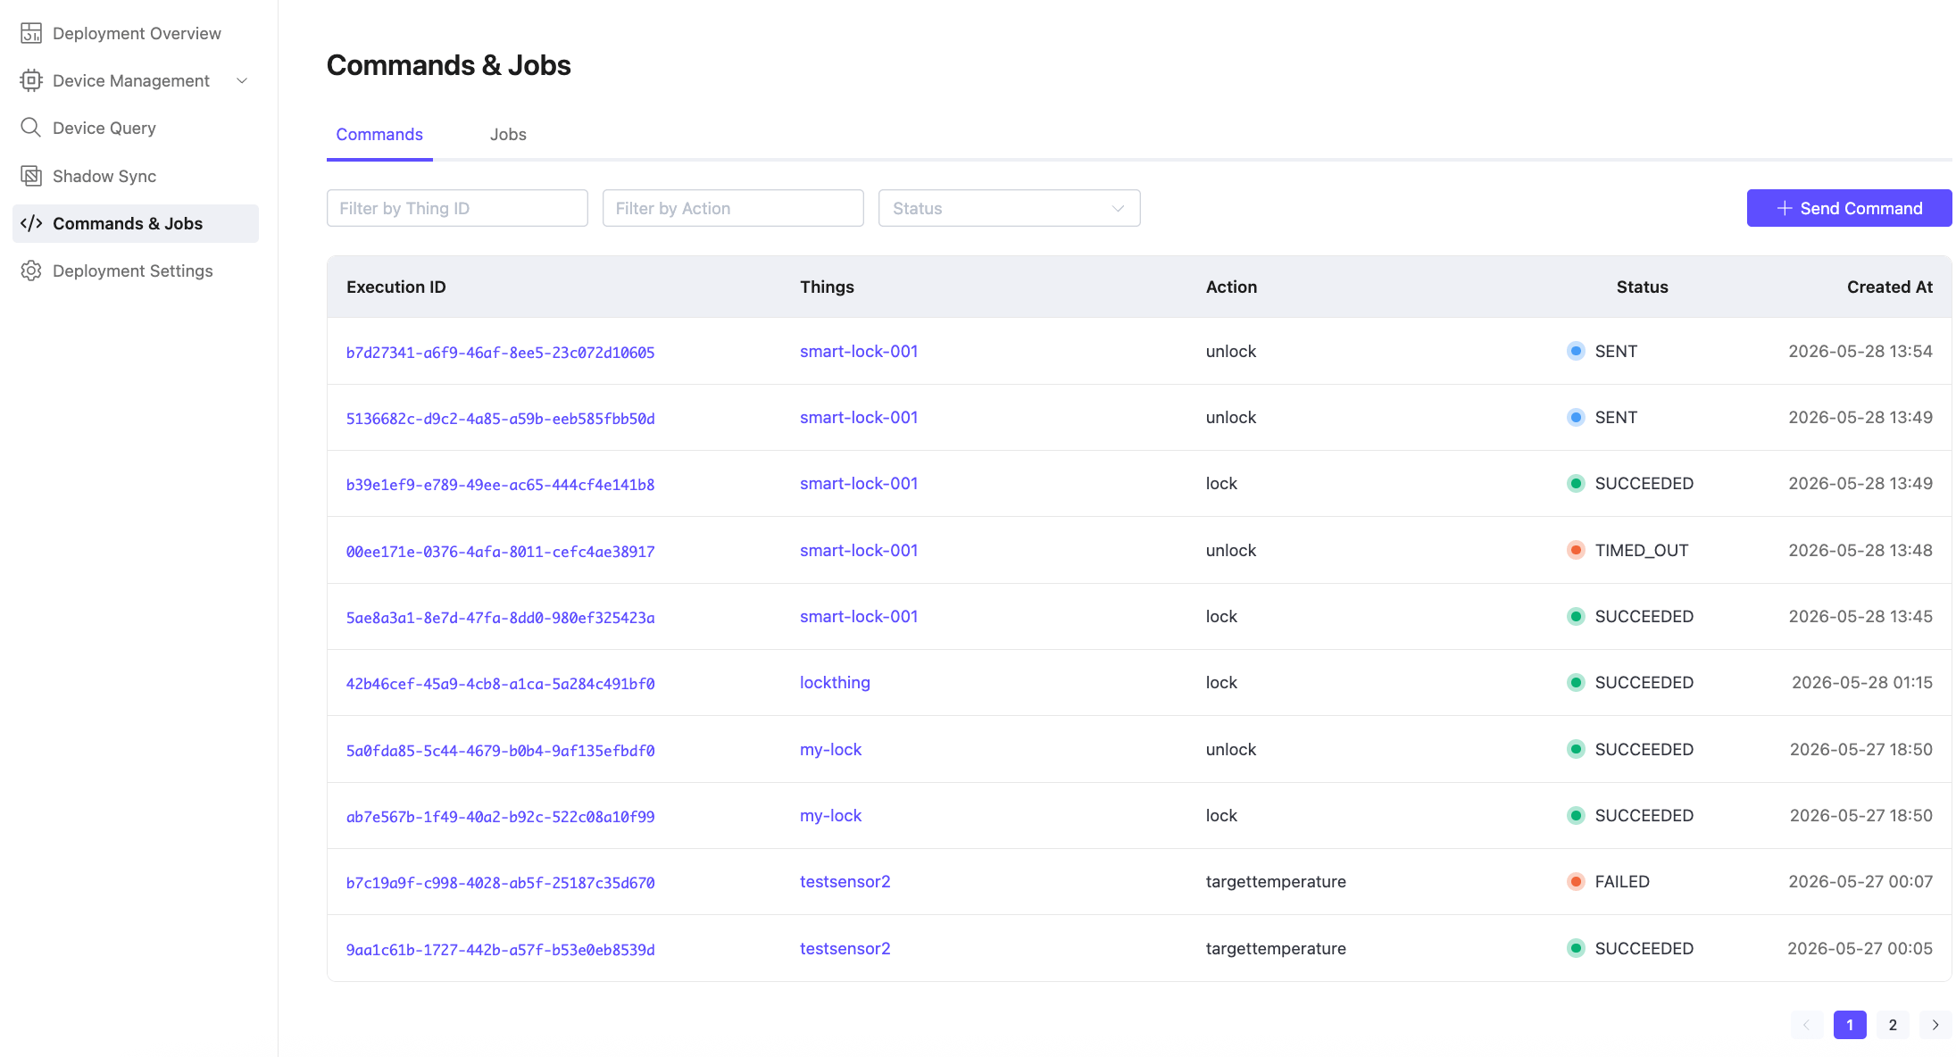The height and width of the screenshot is (1057, 1956).
Task: Open my-lock in the unlock row
Action: point(830,749)
